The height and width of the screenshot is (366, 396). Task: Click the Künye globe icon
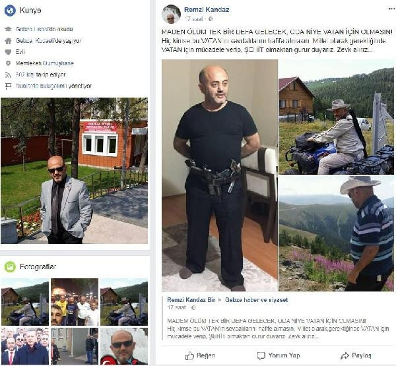pyautogui.click(x=10, y=11)
